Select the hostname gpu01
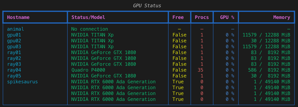The width and height of the screenshot is (298, 107). point(14,35)
